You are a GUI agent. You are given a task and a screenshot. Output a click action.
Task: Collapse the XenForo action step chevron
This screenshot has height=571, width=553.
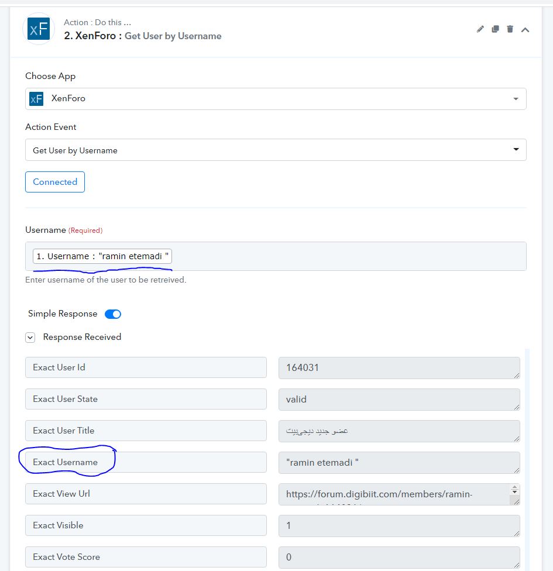tap(525, 29)
